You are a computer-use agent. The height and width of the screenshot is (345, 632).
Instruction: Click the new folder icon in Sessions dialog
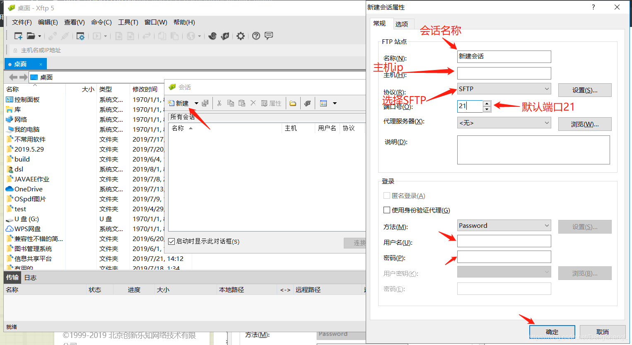pyautogui.click(x=293, y=103)
